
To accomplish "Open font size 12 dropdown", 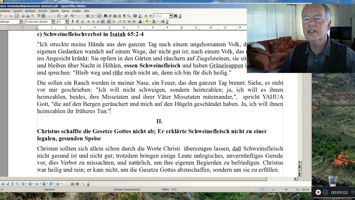I will click(67, 22).
